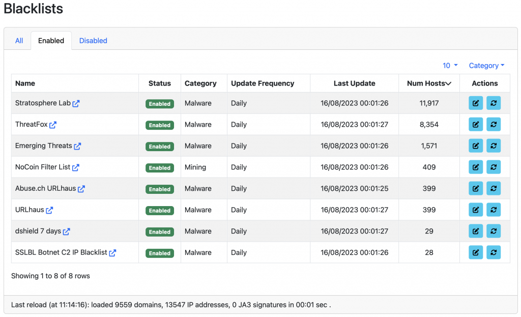Open NoCoin Filter List external link icon
521x317 pixels.
(x=76, y=167)
